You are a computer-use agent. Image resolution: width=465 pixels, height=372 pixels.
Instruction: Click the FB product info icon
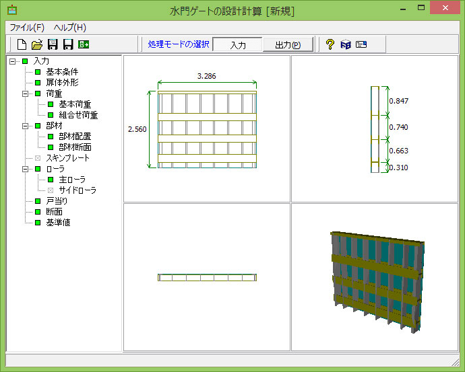click(346, 44)
